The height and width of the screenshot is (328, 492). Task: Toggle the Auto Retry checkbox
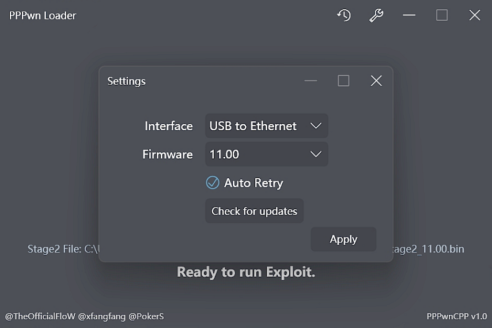click(213, 182)
